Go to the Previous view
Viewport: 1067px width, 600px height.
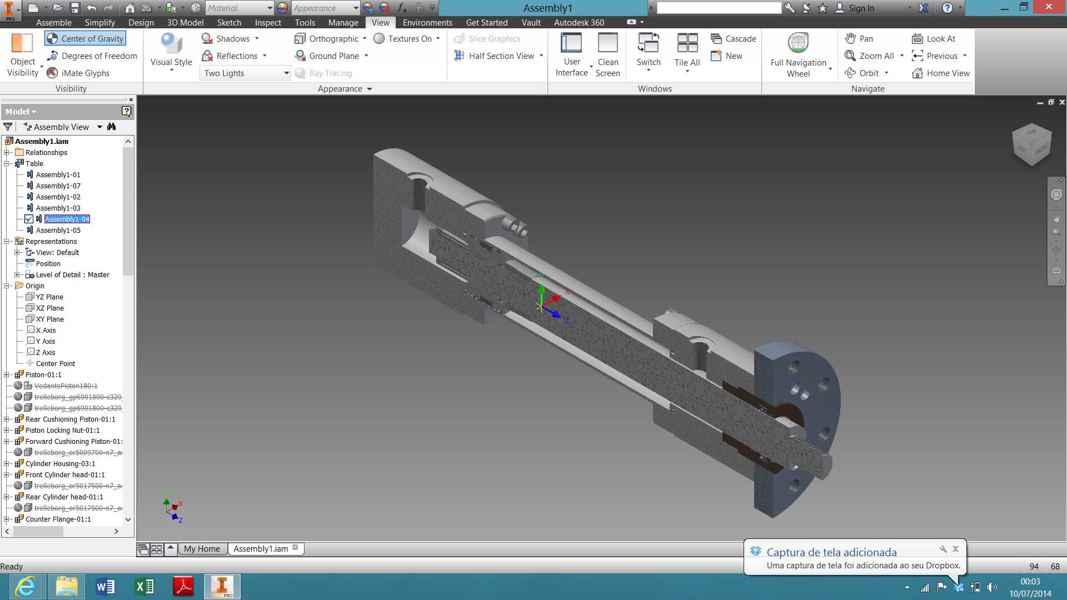tap(935, 56)
